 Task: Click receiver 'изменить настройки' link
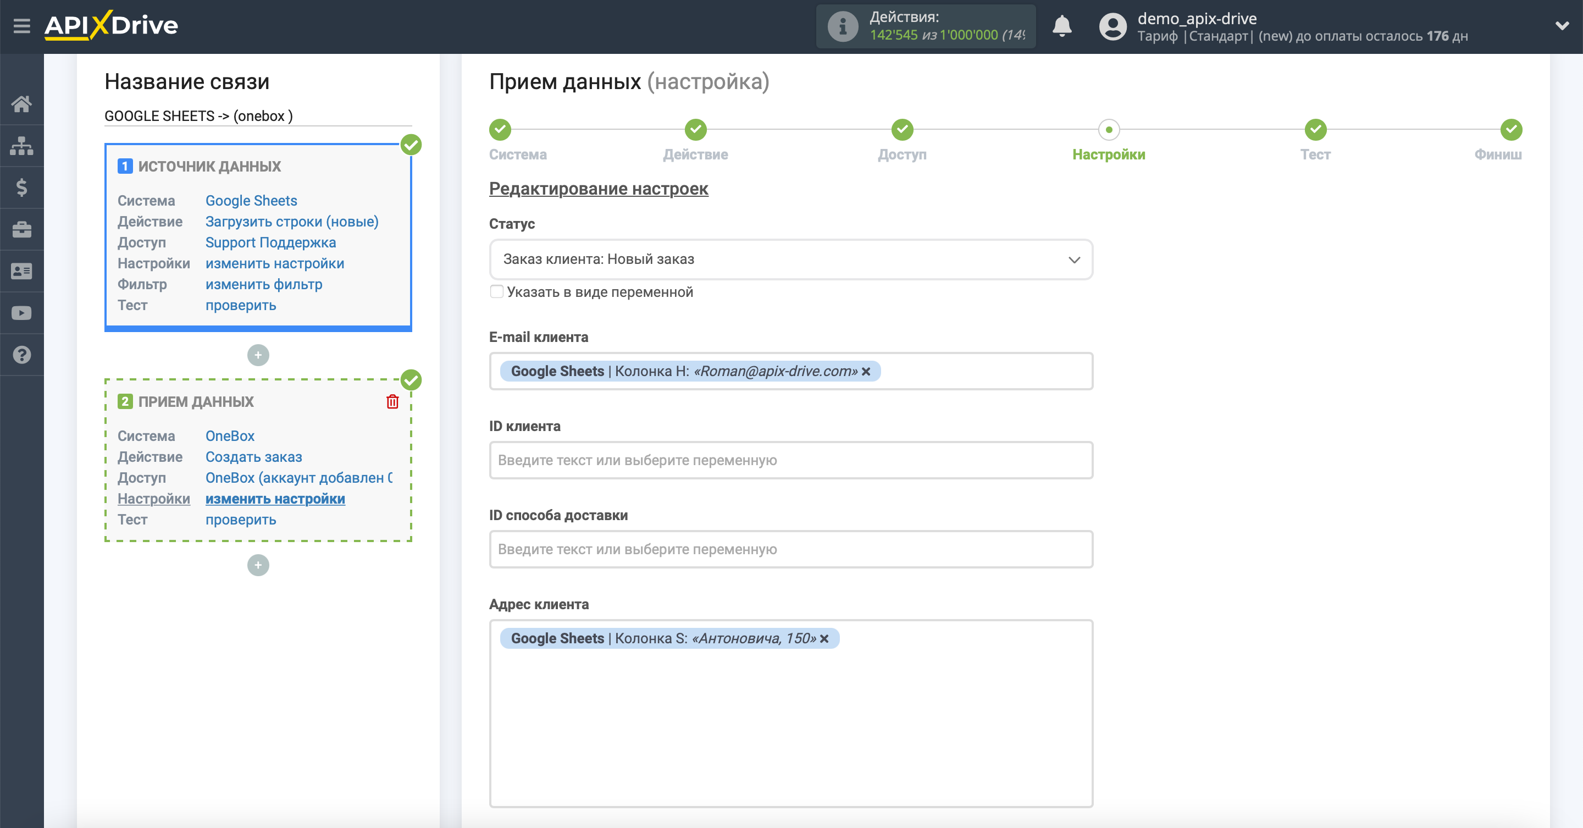pyautogui.click(x=275, y=499)
